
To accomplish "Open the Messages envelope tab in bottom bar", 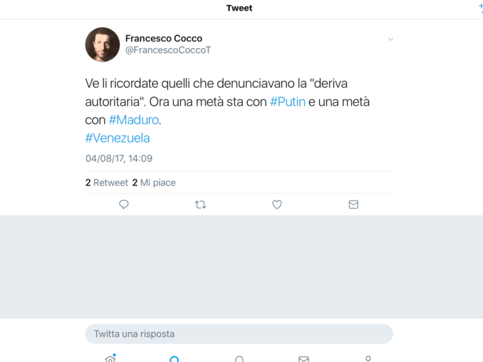I will pyautogui.click(x=303, y=359).
